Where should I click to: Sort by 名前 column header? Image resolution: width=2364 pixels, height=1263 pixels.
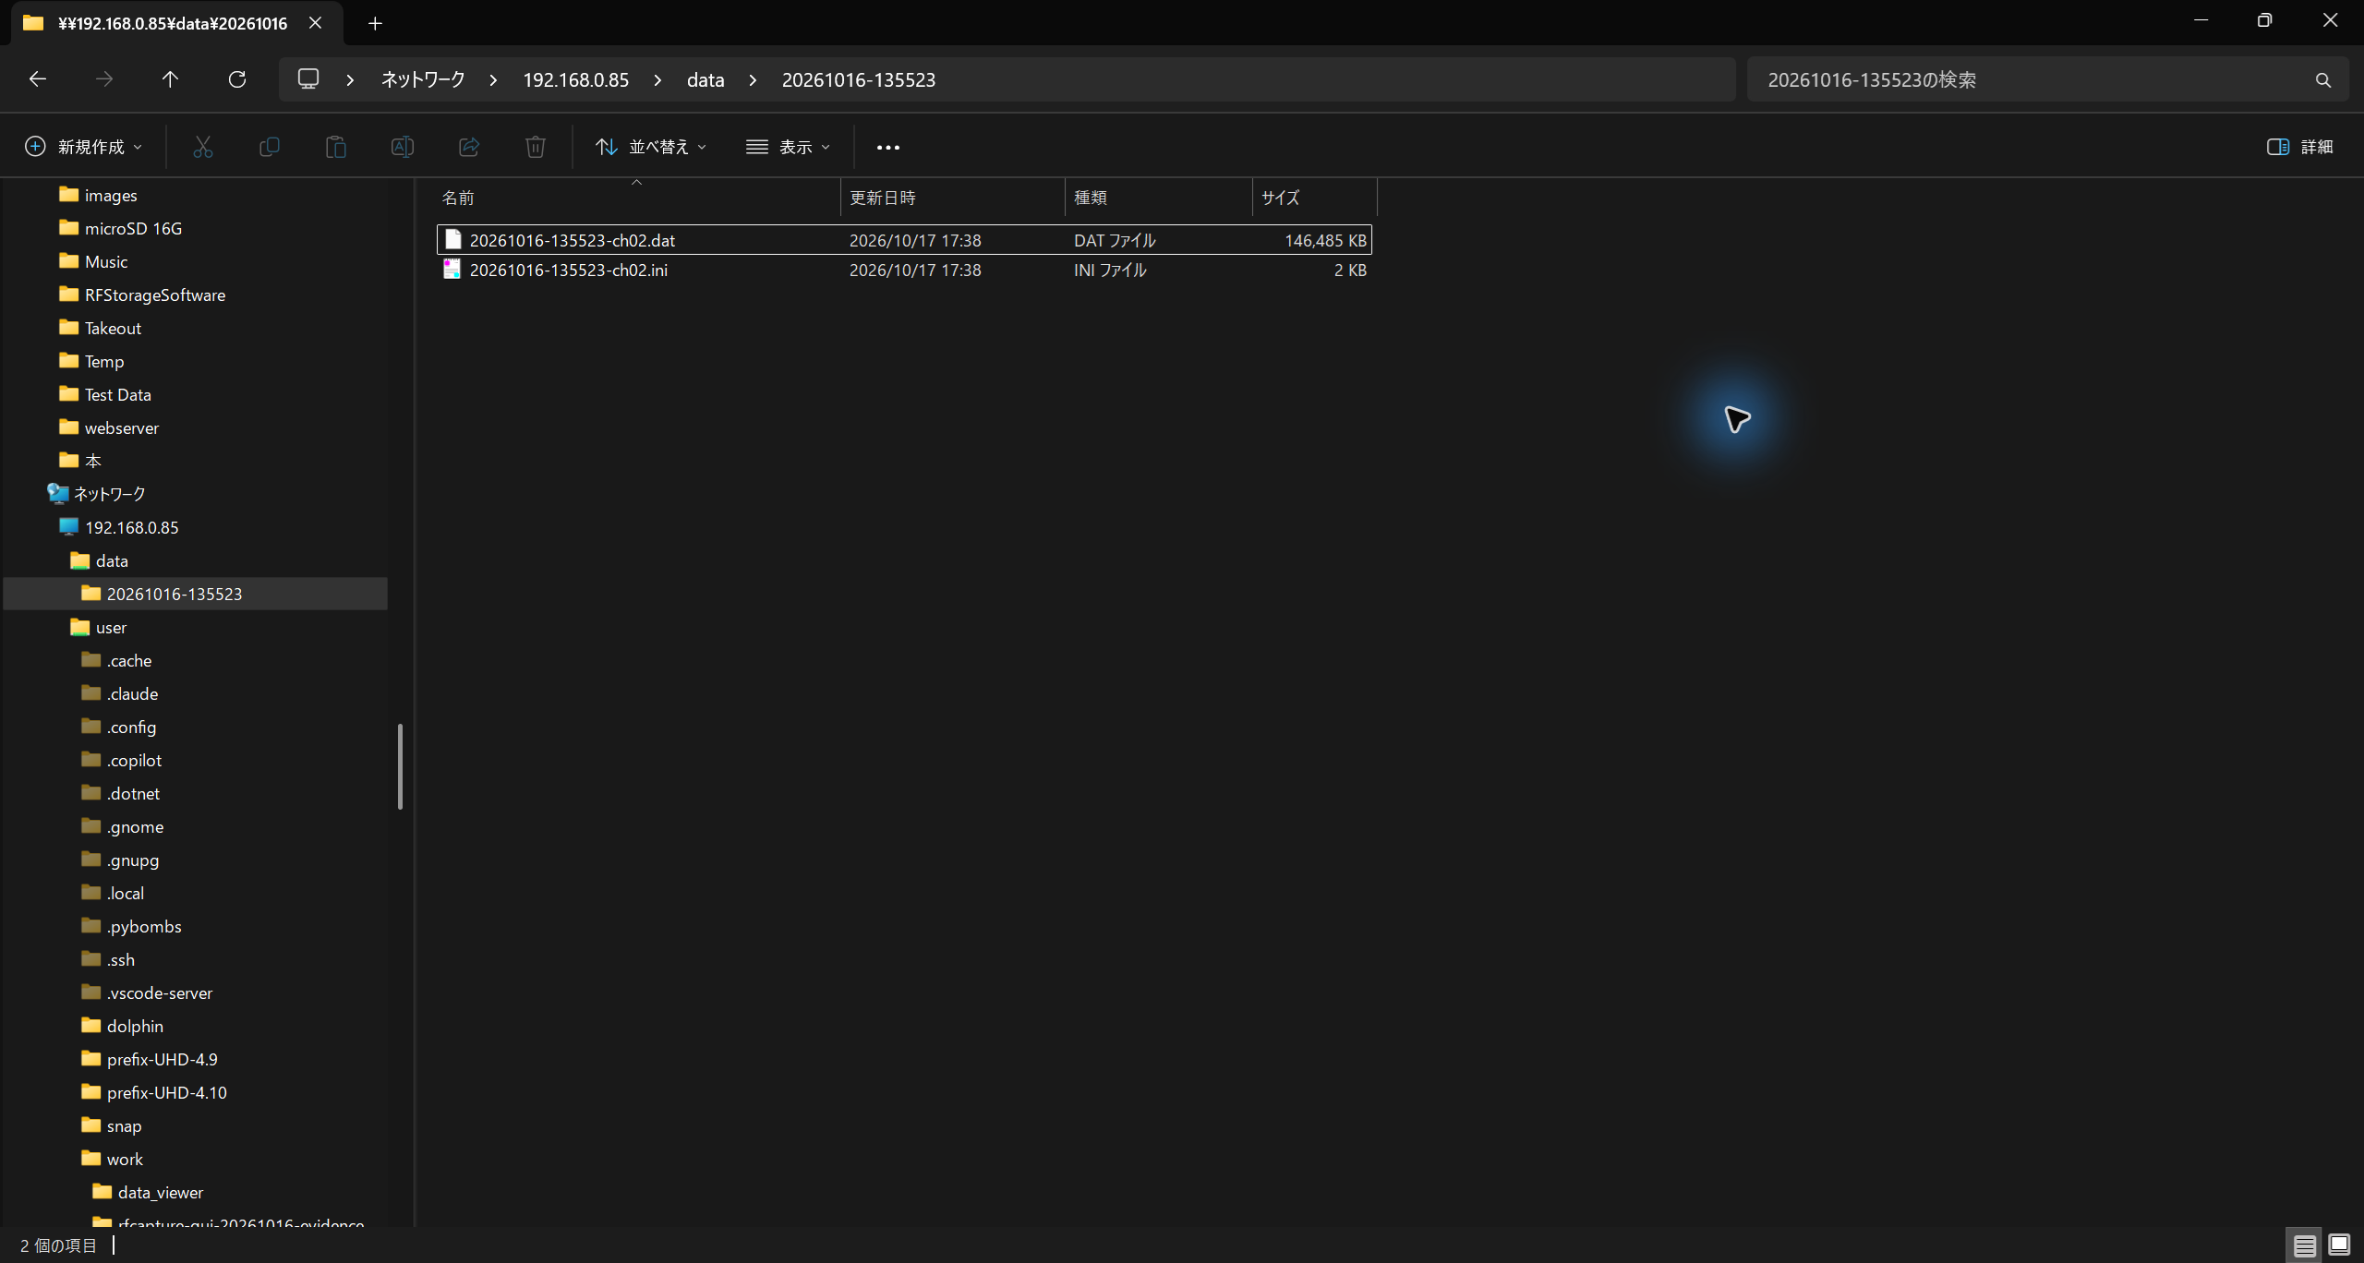[x=637, y=198]
